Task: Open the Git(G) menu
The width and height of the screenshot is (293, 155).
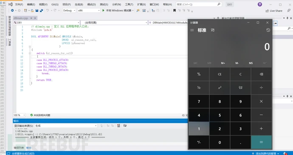Action: pos(55,5)
